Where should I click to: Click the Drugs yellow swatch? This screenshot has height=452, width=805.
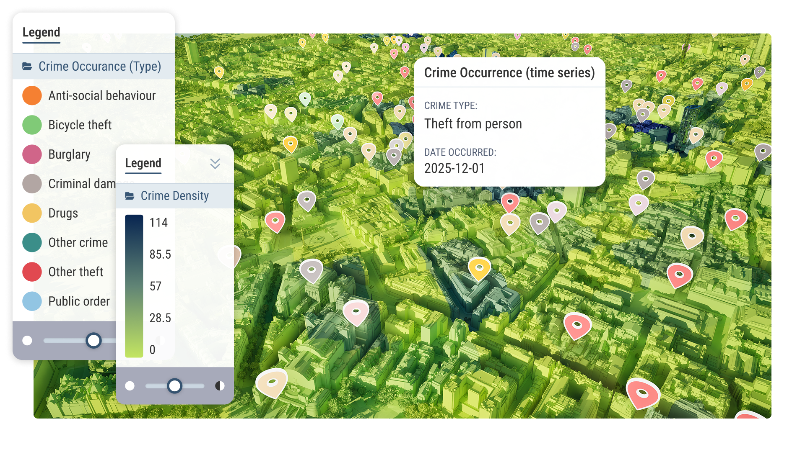point(32,213)
